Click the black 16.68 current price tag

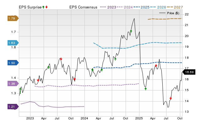(x=189, y=72)
